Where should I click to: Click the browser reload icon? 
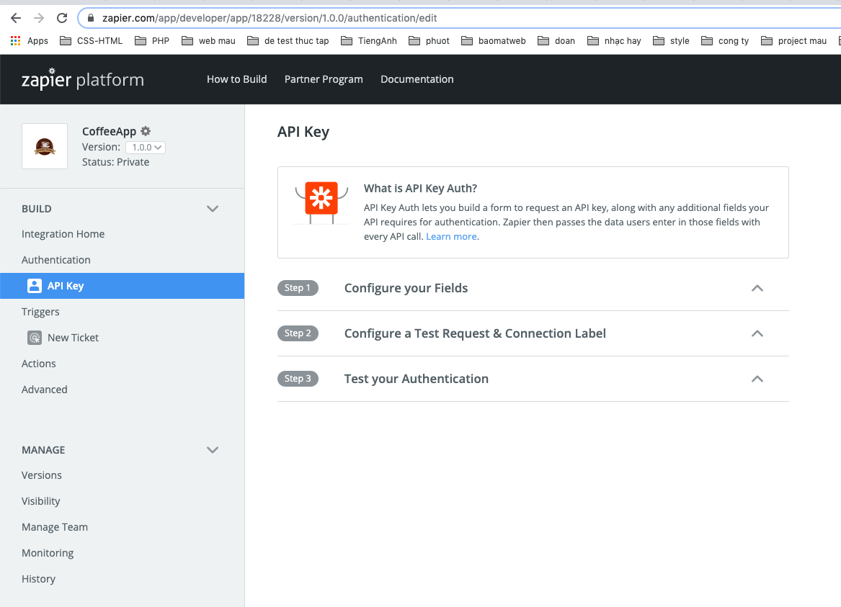pos(62,18)
